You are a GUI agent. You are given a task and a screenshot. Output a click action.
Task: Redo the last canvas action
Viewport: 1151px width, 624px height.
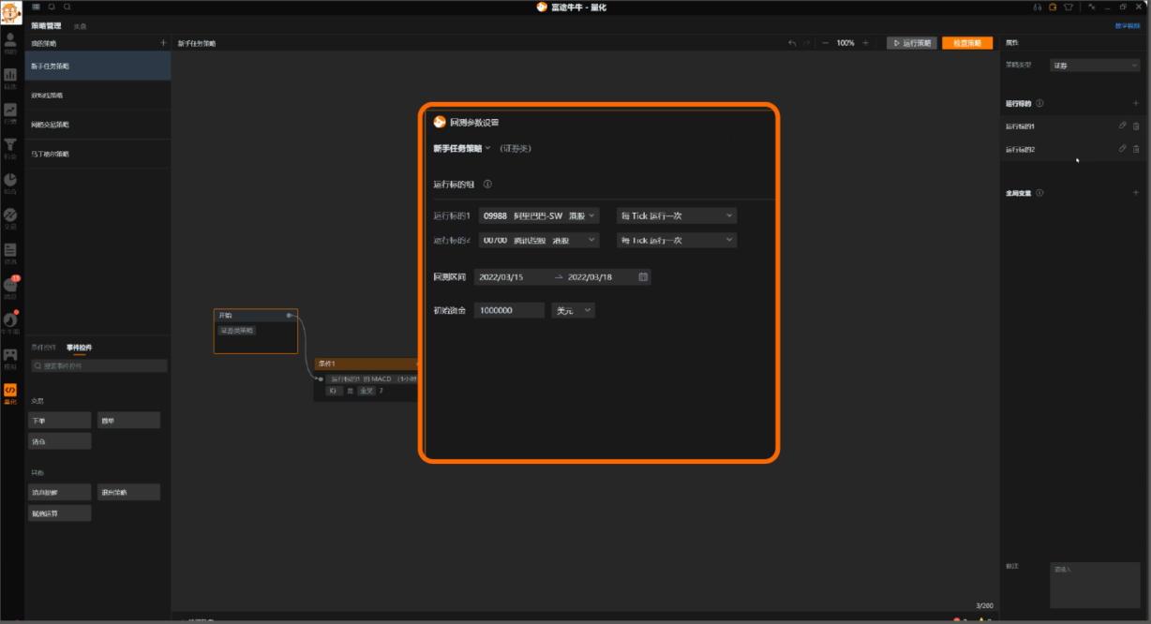[806, 43]
